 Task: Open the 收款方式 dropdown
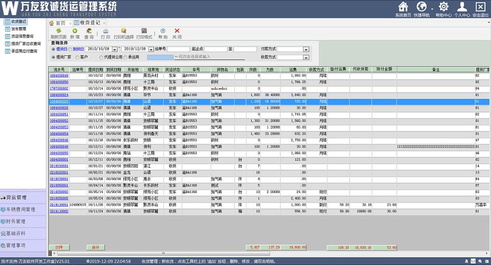click(x=306, y=58)
